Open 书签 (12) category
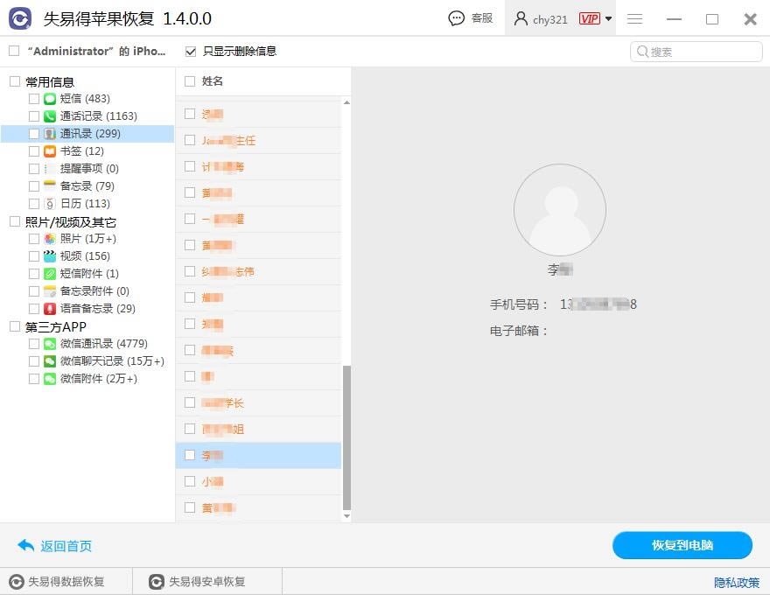 82,151
